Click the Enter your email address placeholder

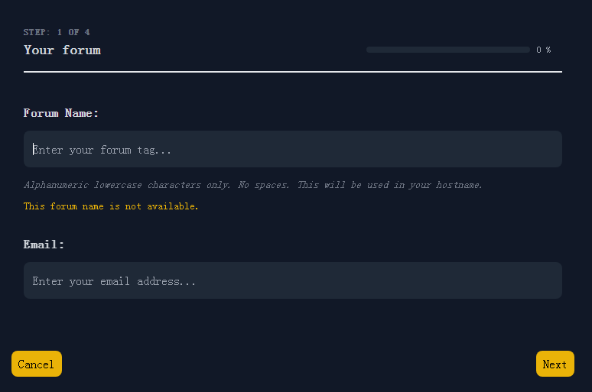point(114,281)
